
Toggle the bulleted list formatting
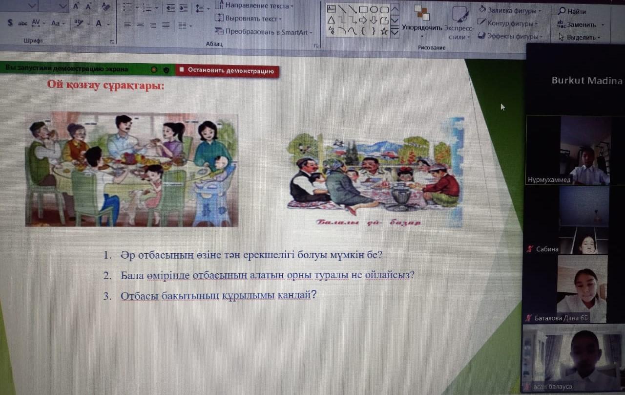coord(127,7)
